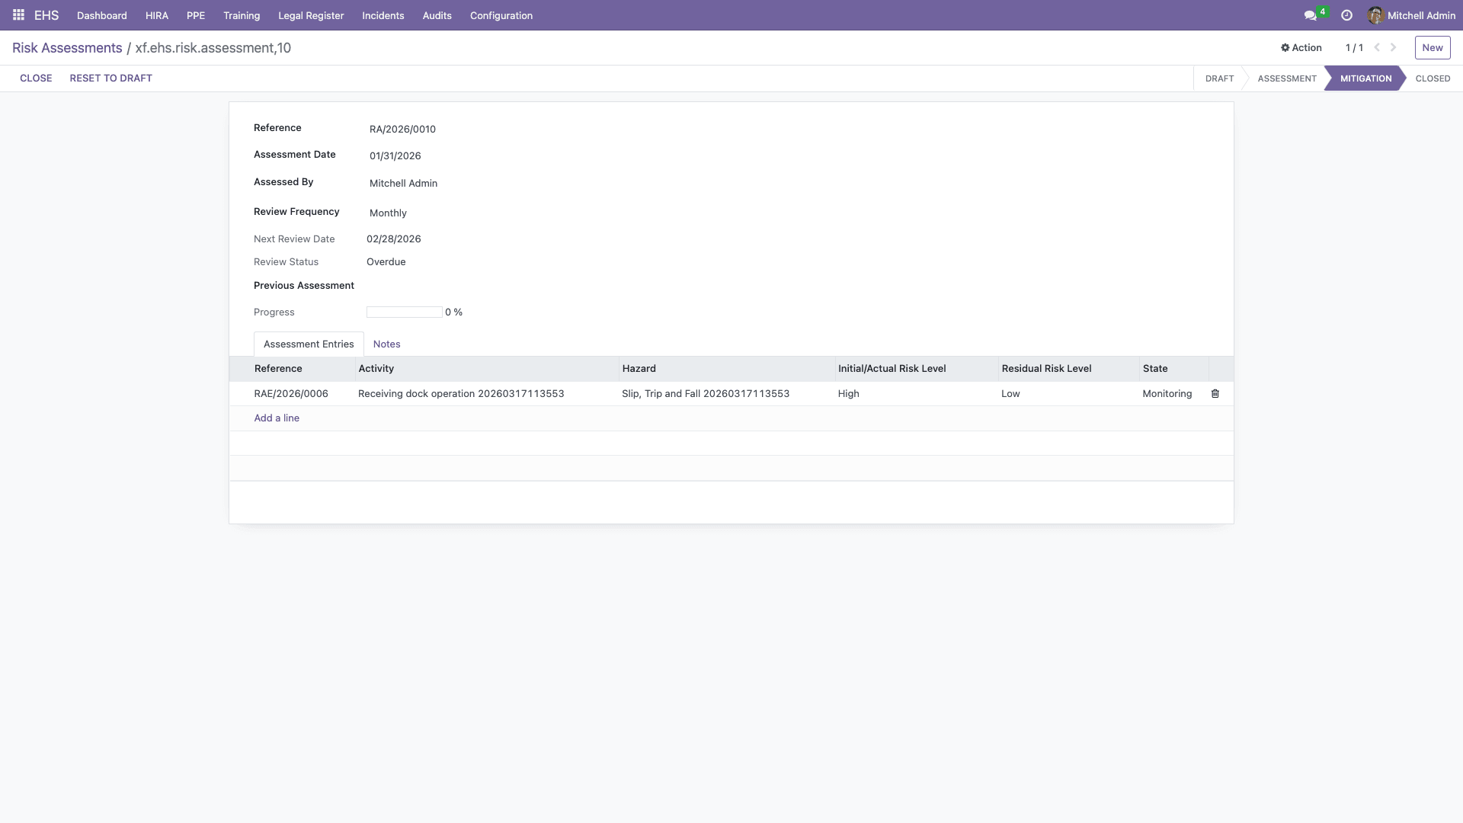Select the Assessment Entries tab
The width and height of the screenshot is (1463, 823).
point(309,344)
